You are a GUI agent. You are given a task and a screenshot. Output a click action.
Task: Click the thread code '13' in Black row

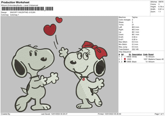147,62
